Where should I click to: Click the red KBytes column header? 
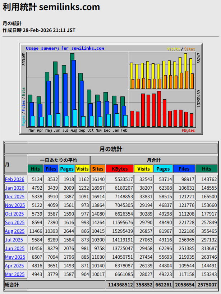coord(120,169)
